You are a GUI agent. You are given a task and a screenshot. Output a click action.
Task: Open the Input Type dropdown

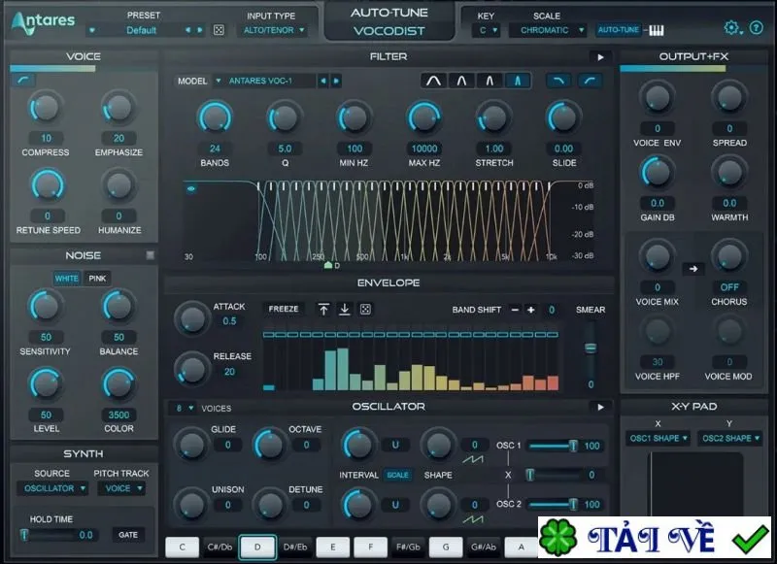point(273,30)
